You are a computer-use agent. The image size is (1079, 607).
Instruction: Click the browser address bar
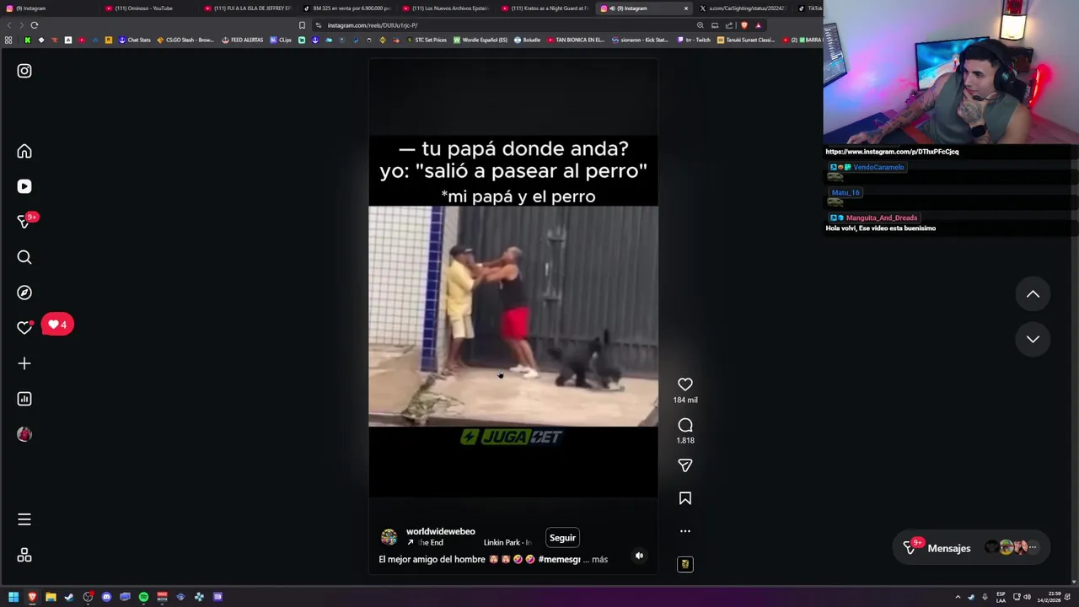(x=506, y=25)
